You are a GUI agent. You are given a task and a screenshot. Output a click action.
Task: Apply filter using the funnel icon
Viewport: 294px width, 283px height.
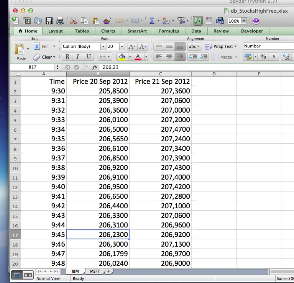(x=181, y=21)
